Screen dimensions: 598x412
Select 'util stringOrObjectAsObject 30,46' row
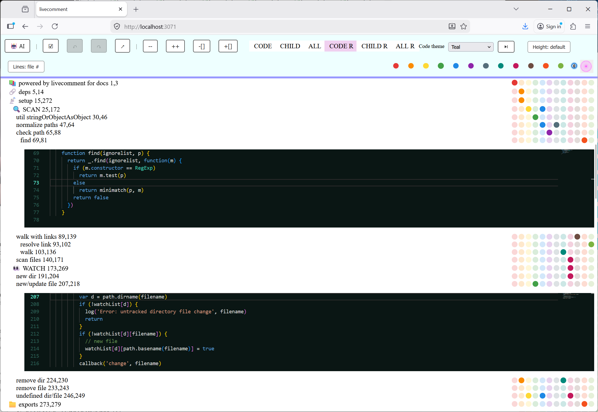click(x=62, y=117)
